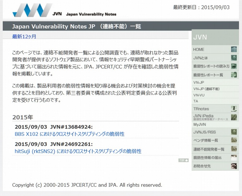
Task: Click the icon beside 脆弱性レポート一覧
Action: [234, 75]
